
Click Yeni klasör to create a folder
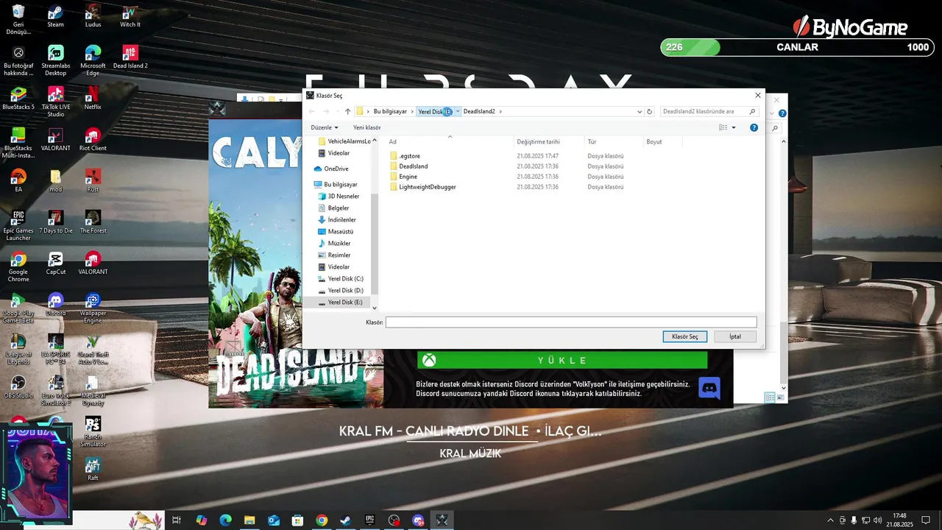coord(366,127)
